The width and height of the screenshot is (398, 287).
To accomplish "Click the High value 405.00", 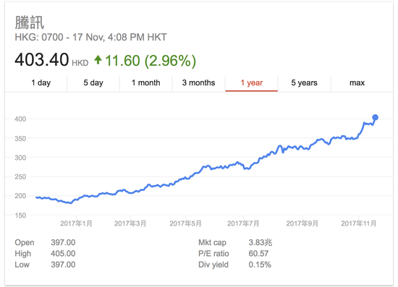I will (x=63, y=254).
